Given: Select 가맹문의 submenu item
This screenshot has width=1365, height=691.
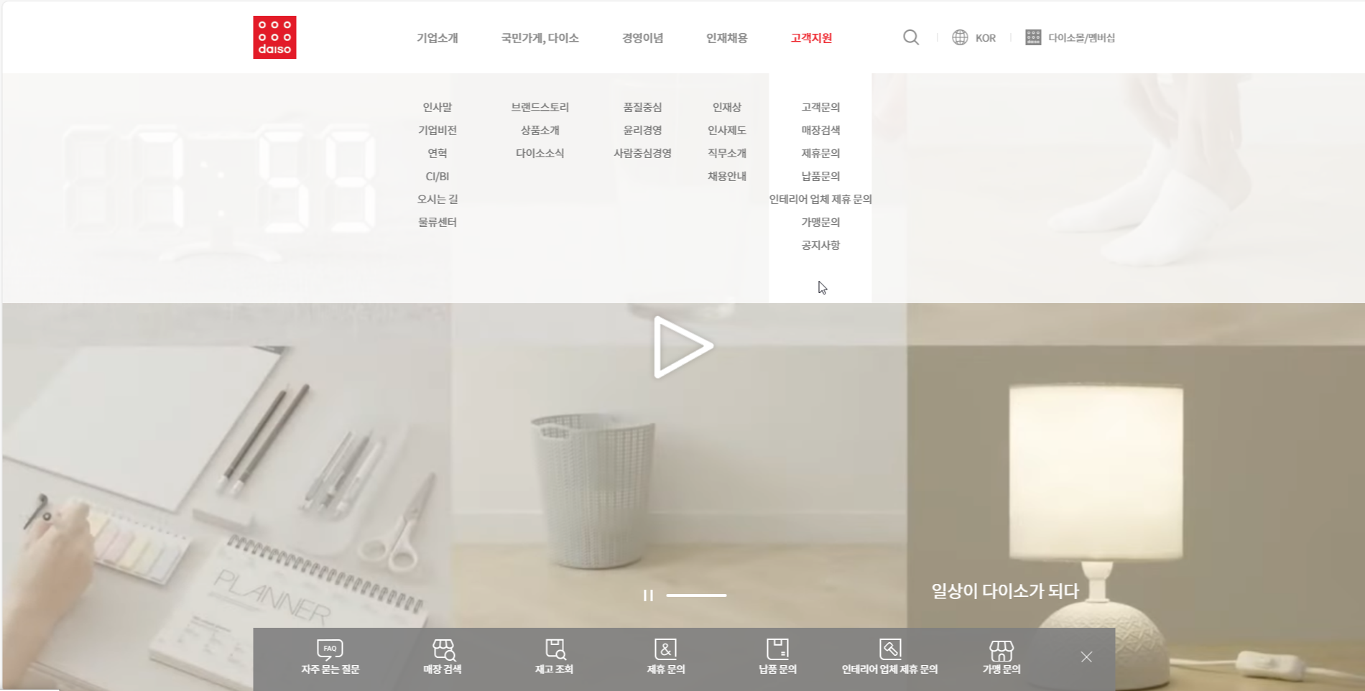Looking at the screenshot, I should (820, 222).
